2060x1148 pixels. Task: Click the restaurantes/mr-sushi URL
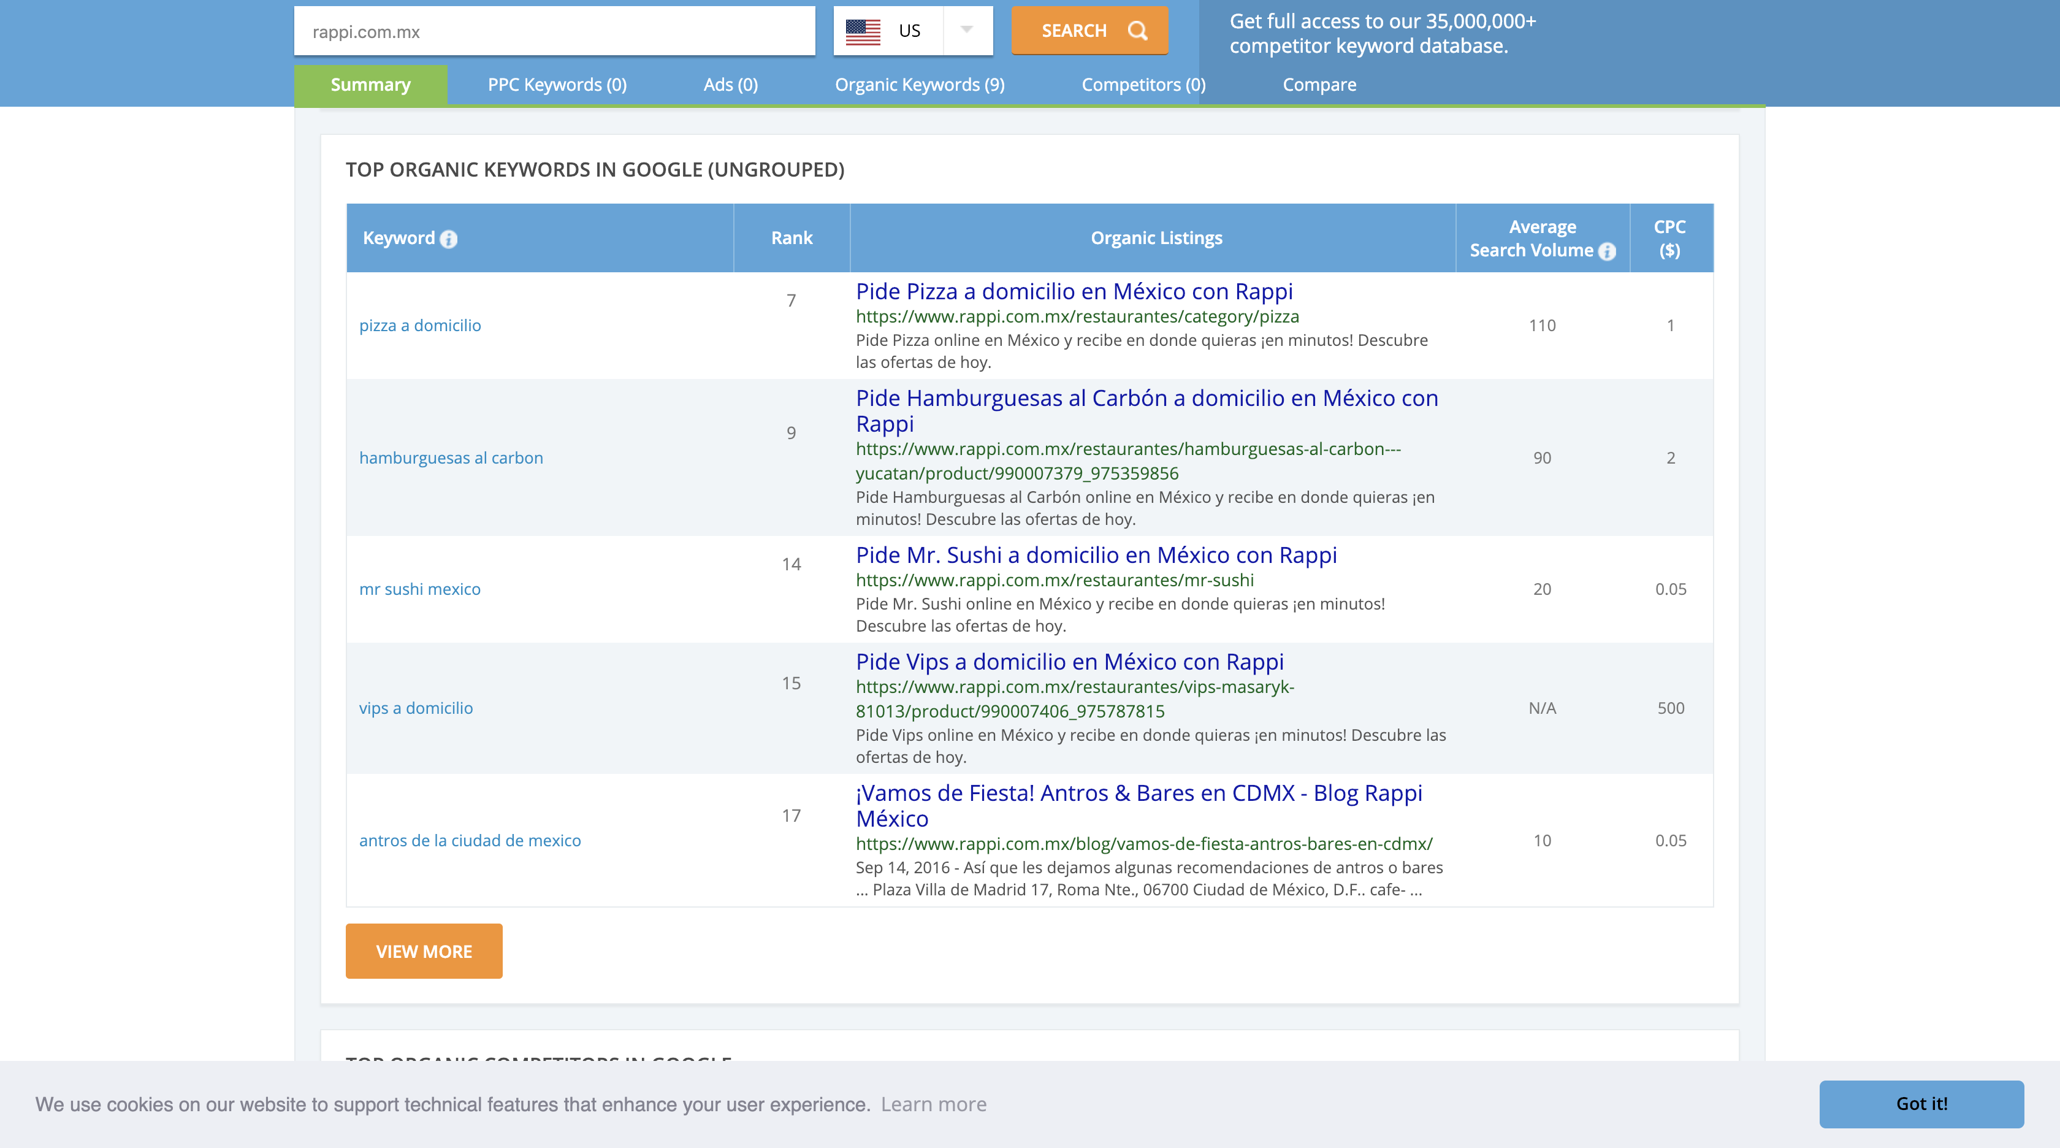click(x=1055, y=580)
